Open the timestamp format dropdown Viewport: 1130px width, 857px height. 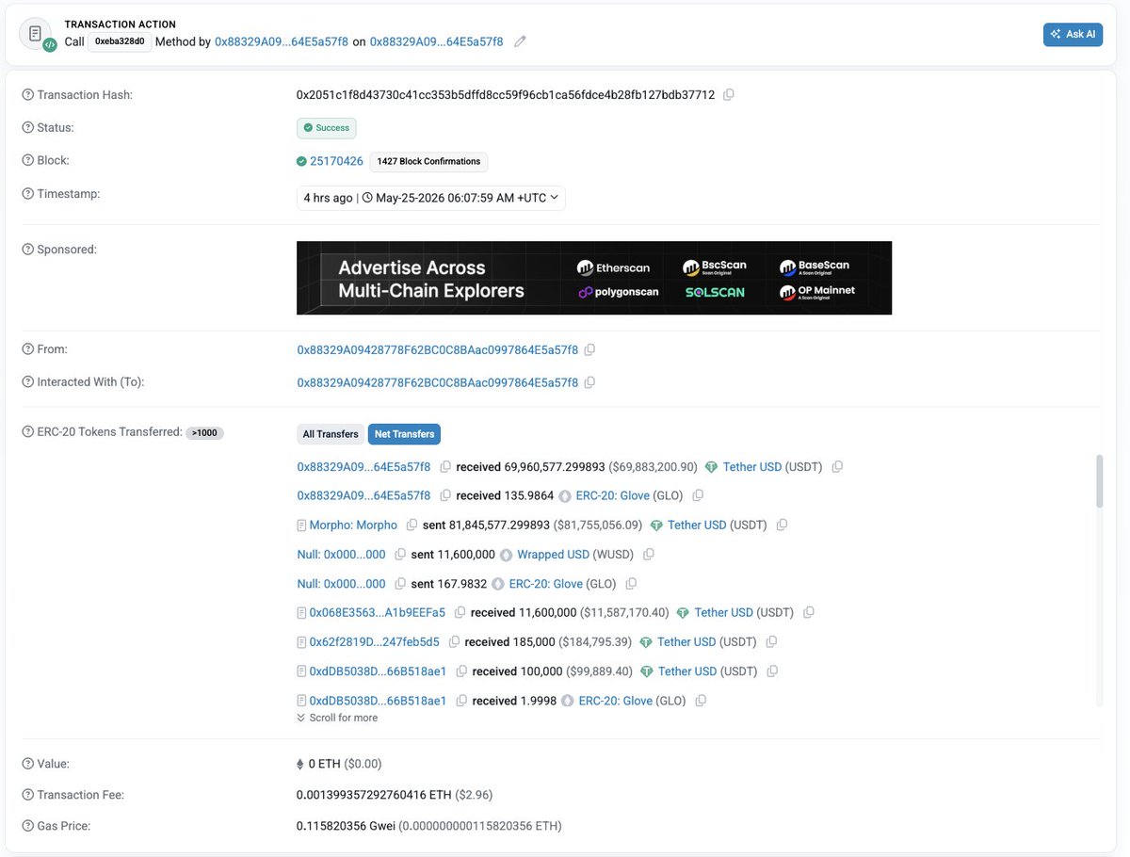pyautogui.click(x=431, y=198)
